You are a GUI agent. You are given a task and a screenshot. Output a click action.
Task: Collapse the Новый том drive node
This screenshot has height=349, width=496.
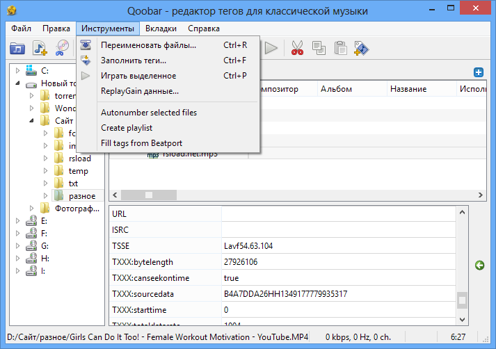click(17, 83)
